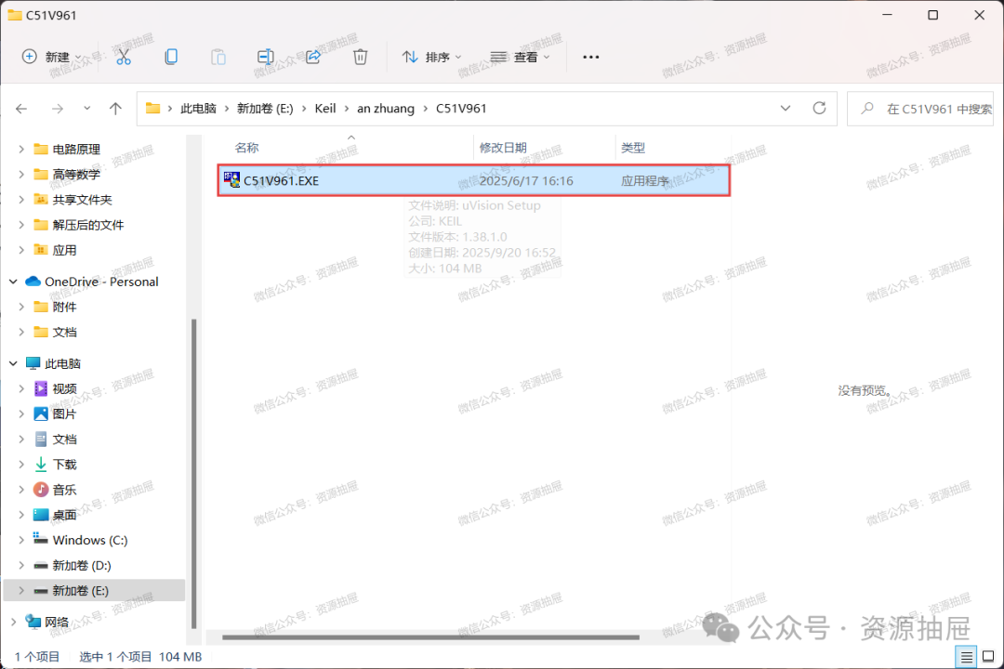Click Keil in the address breadcrumb

tap(325, 108)
